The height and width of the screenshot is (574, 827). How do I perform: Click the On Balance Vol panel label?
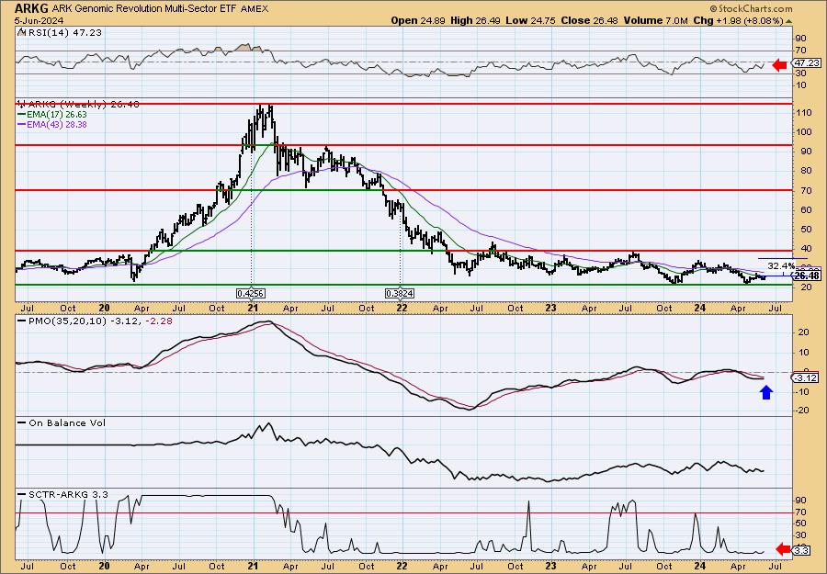pyautogui.click(x=66, y=422)
